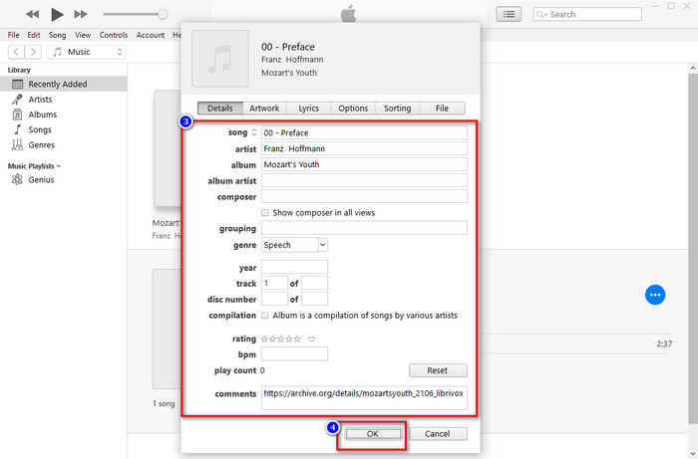698x459 pixels.
Task: Switch to the Lyrics tab
Action: tap(308, 108)
